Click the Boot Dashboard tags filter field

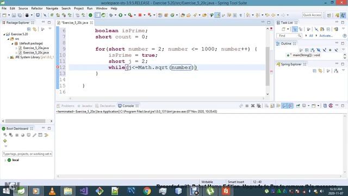[x=27, y=154]
